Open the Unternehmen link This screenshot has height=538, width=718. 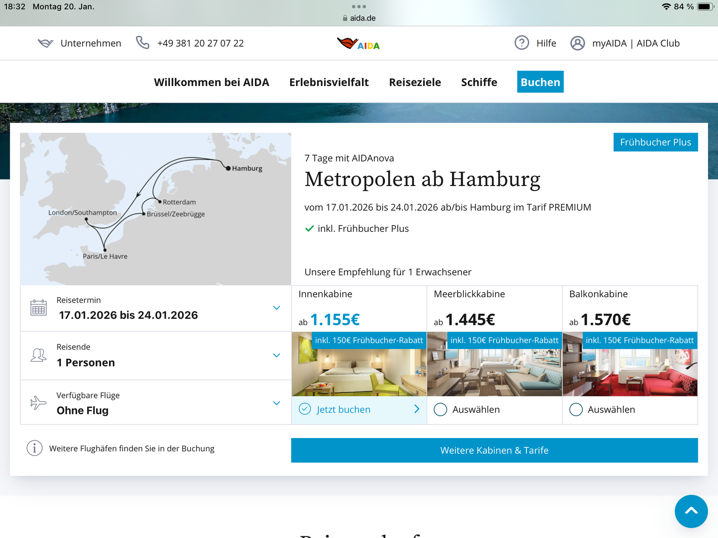91,43
